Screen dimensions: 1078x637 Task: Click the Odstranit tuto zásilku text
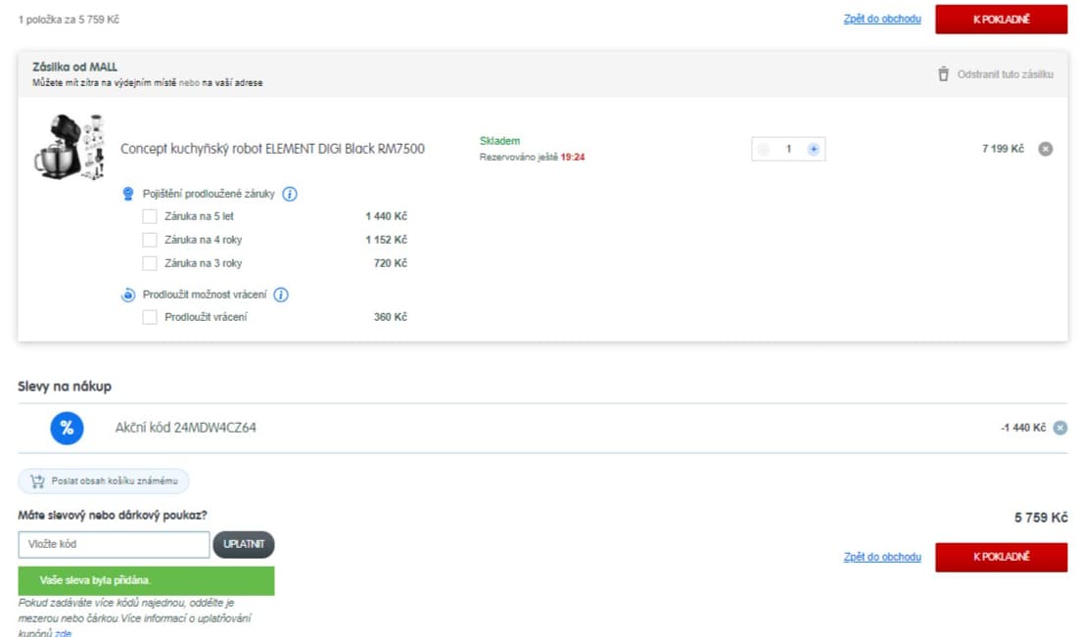(1006, 74)
